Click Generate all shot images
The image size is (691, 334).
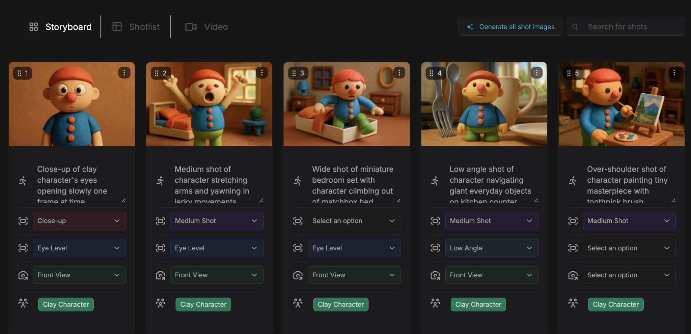(516, 27)
